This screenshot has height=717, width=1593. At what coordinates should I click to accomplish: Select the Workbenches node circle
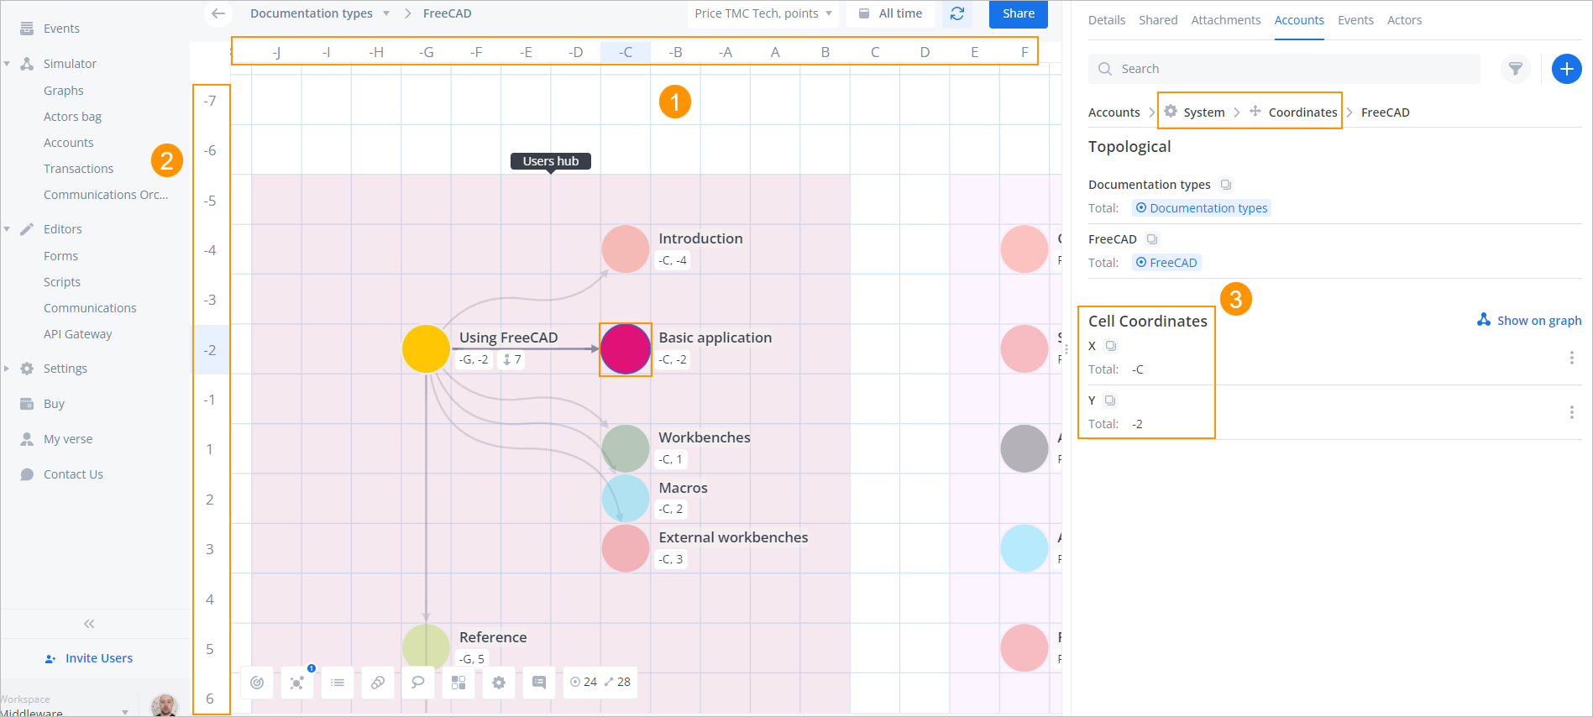[626, 448]
